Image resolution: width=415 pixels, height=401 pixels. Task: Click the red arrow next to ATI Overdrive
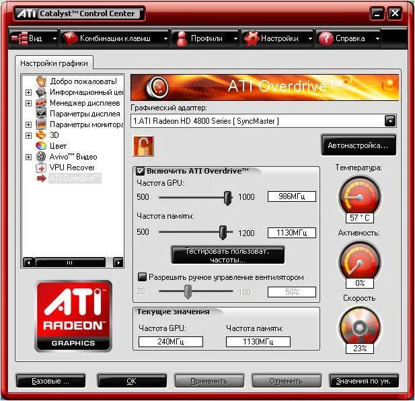coord(41,179)
